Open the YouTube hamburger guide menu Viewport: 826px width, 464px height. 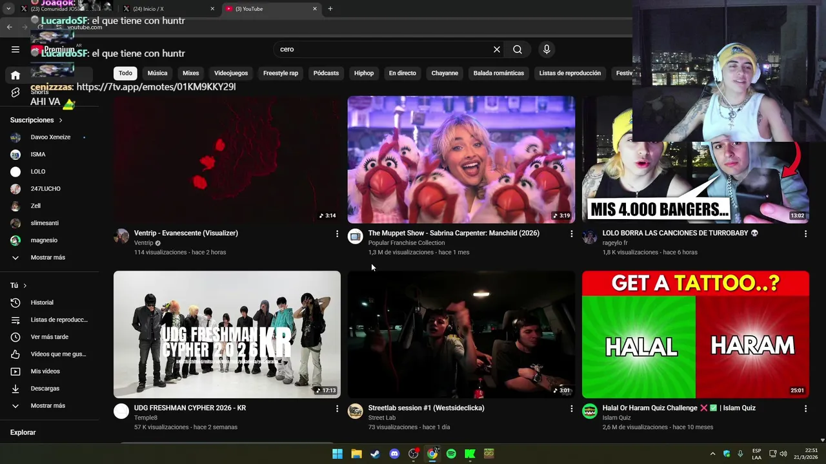[15, 49]
